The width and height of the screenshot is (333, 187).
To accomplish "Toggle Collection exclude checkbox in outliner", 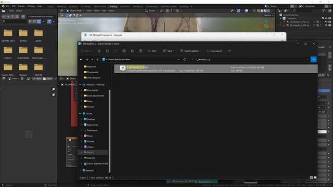I will tap(323, 19).
